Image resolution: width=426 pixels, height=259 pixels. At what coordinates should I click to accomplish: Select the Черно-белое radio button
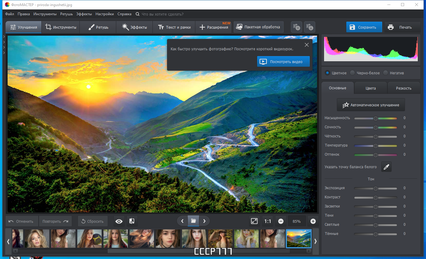[x=352, y=73]
